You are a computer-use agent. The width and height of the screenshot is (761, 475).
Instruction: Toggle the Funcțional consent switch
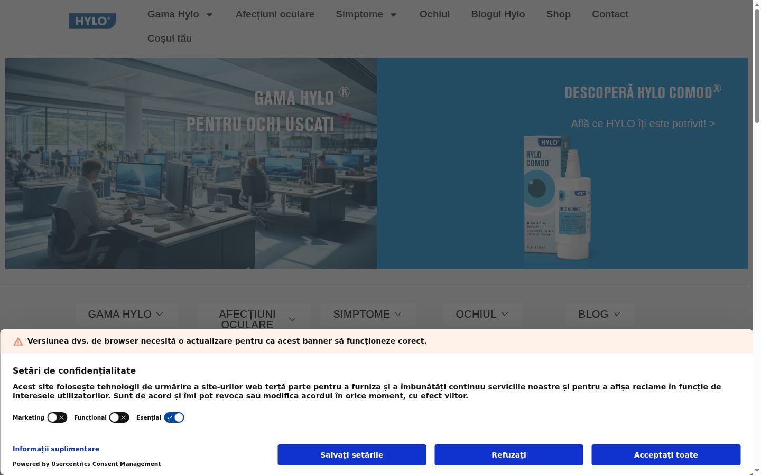coord(119,417)
